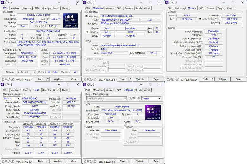Click the CPU-Z title icon in SPD-tab window
The image size is (247, 164).
coord(2,85)
